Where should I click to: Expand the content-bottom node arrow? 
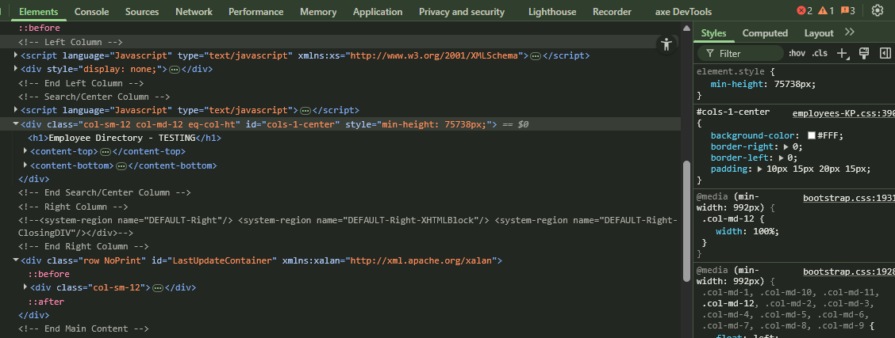pyautogui.click(x=25, y=165)
